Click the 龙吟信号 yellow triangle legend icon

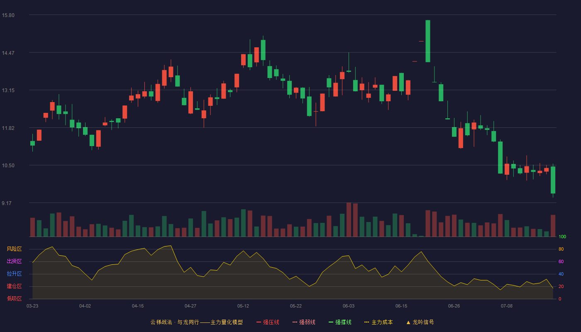(408, 322)
